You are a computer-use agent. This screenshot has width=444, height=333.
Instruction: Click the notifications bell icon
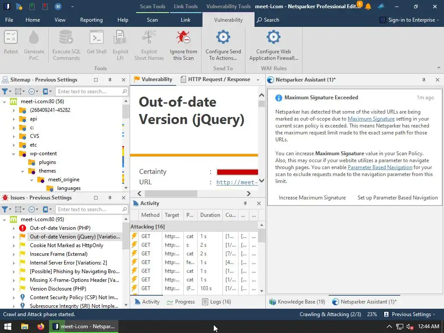tap(368, 6)
